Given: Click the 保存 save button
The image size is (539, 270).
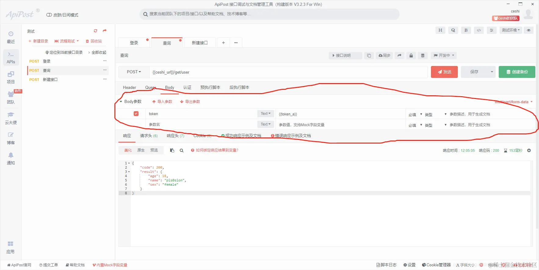Looking at the screenshot, I should [474, 72].
